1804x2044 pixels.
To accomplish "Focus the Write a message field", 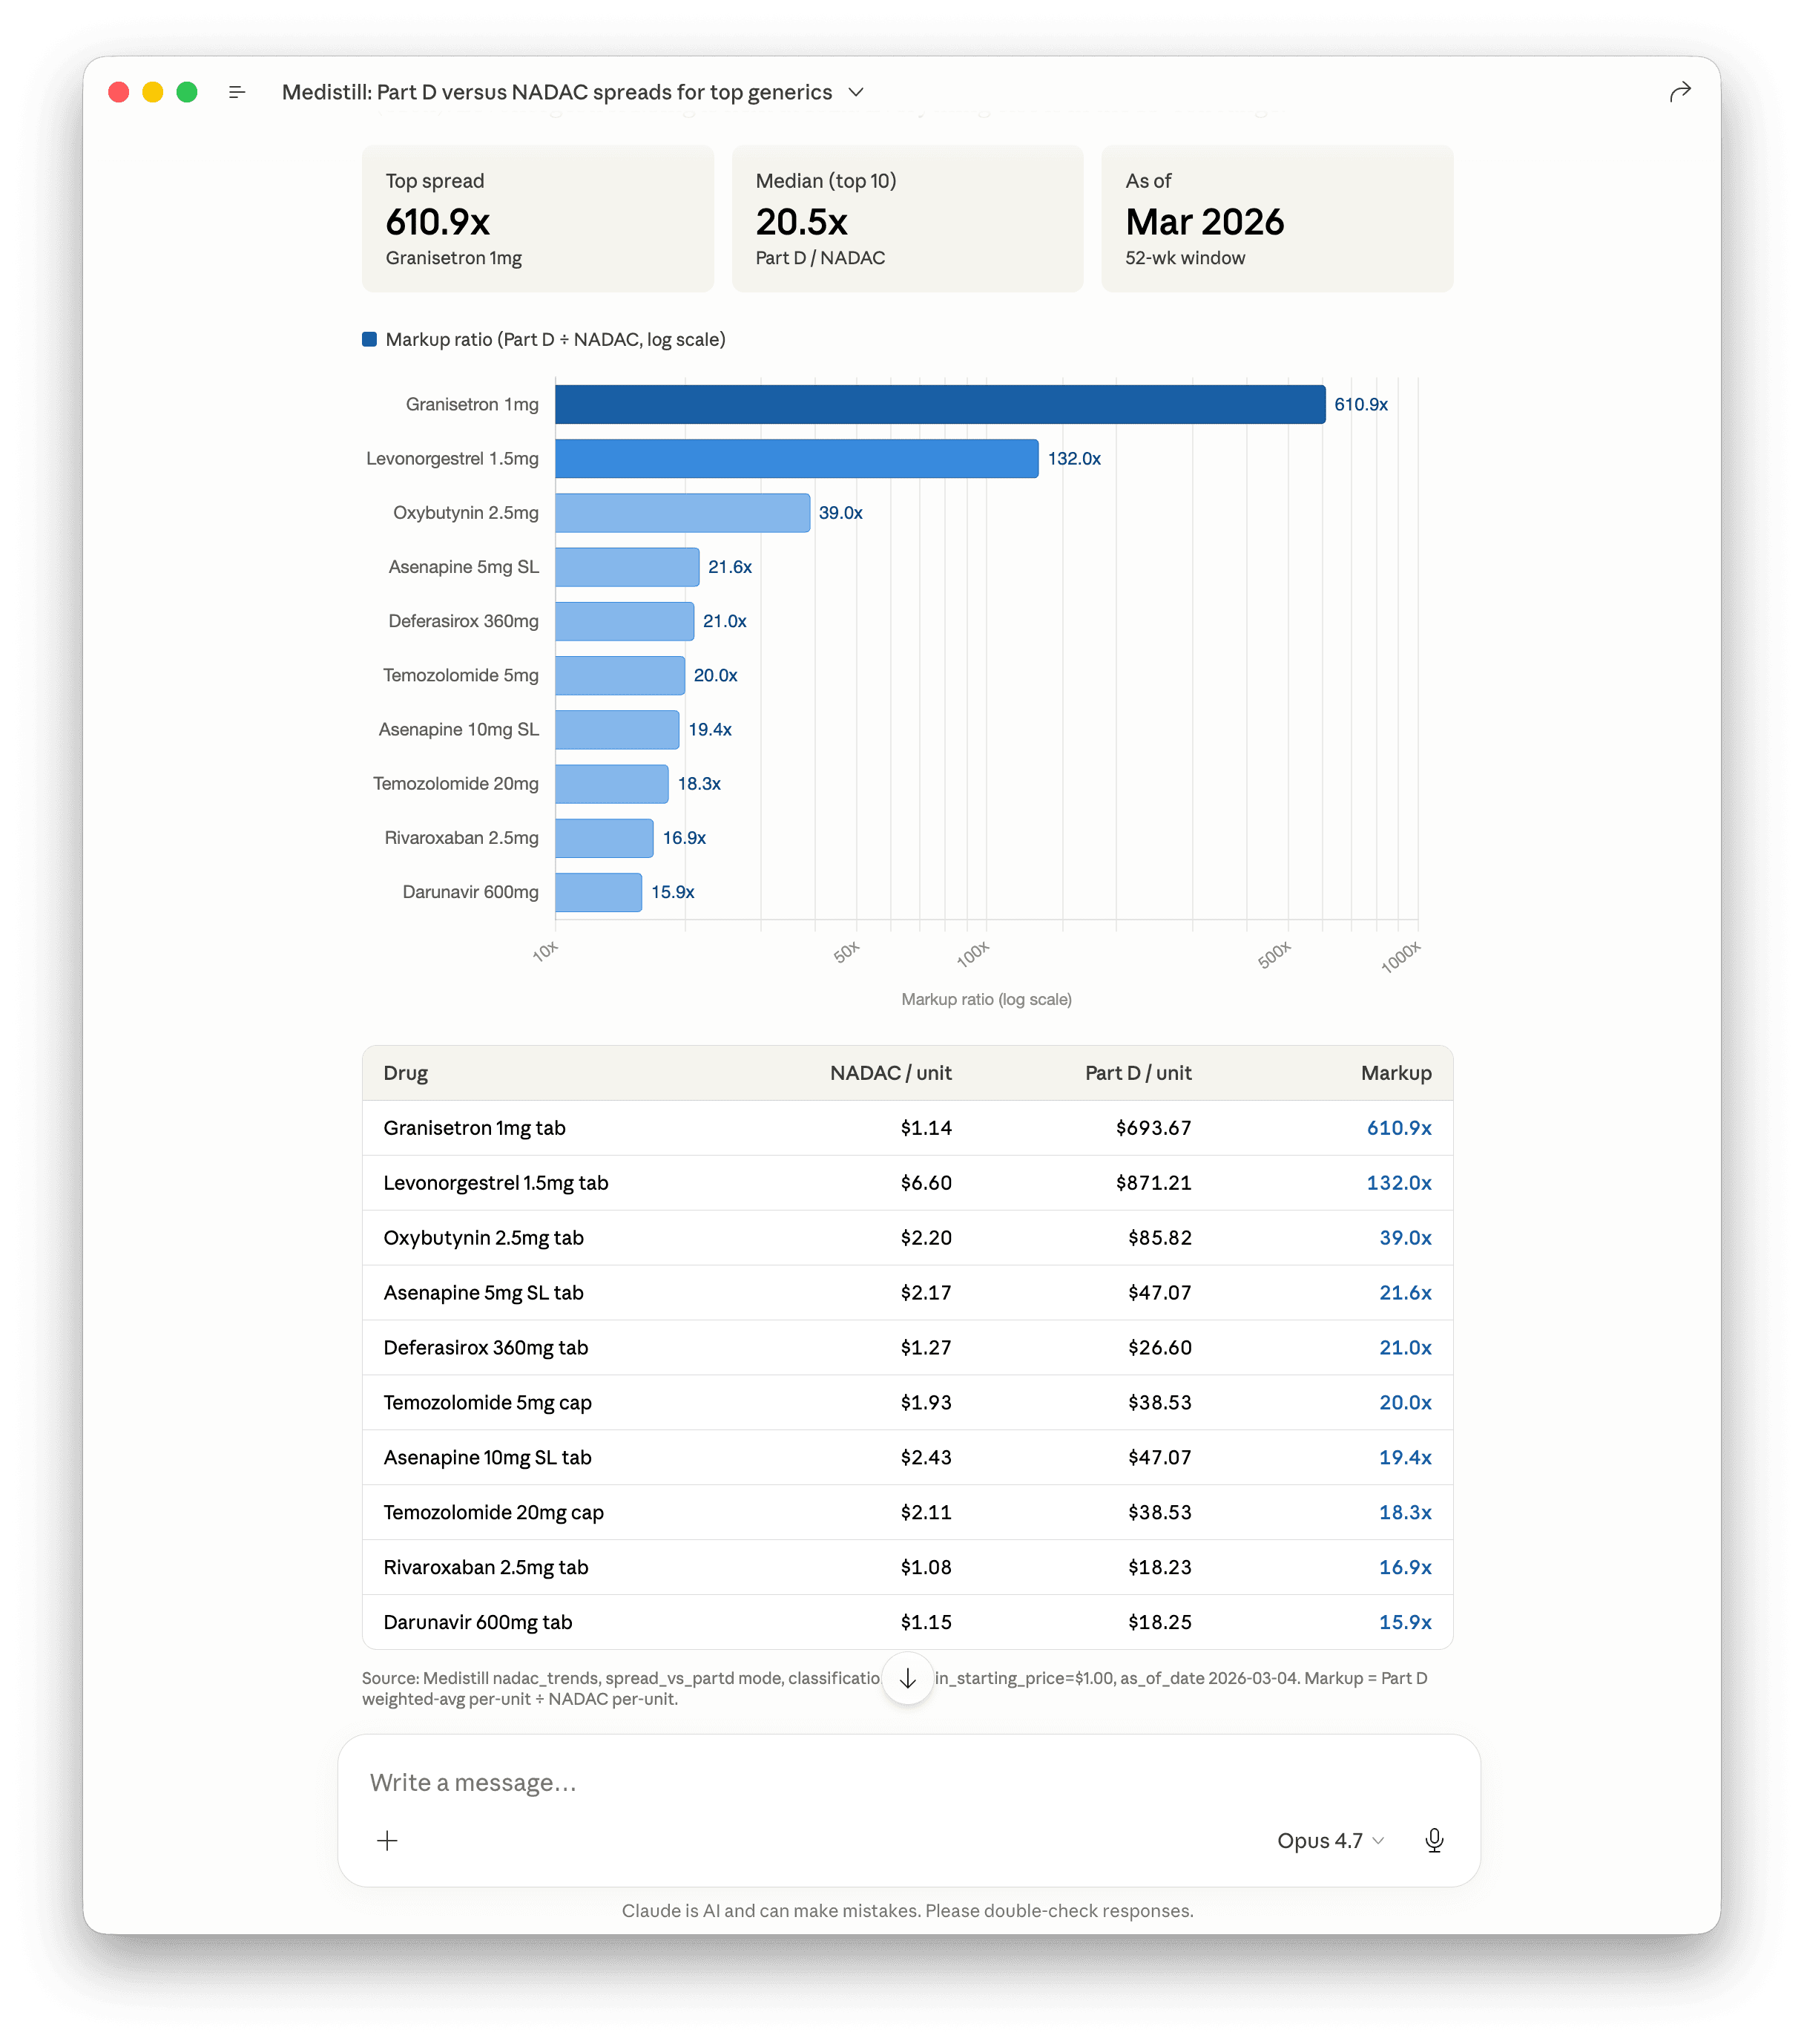I will click(x=907, y=1782).
